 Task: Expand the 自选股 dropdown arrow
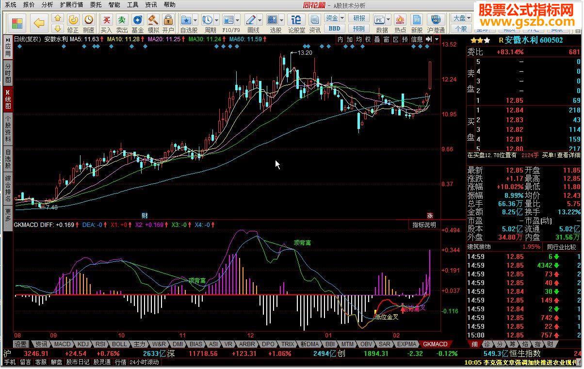tap(195, 21)
